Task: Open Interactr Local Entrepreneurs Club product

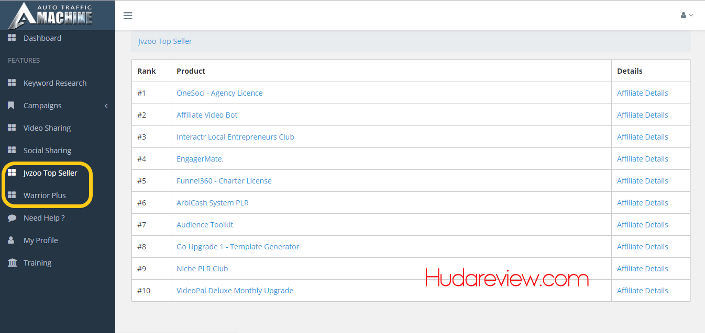Action: tap(235, 137)
